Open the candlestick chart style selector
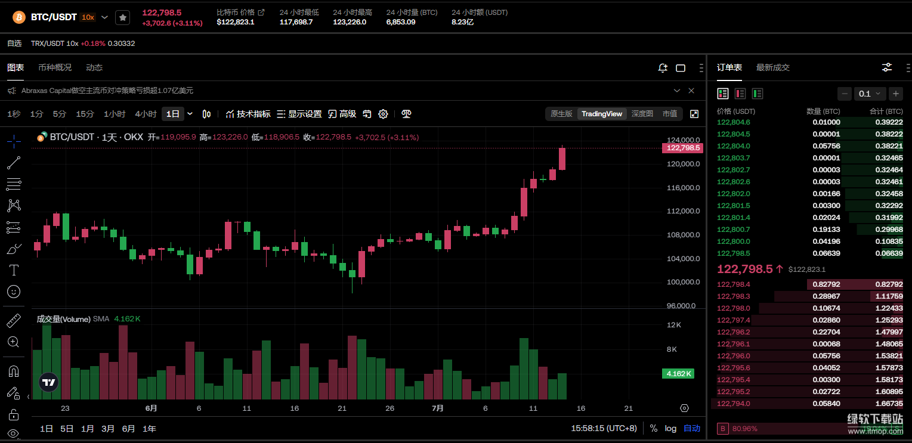Screen dimensions: 912x443 tap(206, 114)
